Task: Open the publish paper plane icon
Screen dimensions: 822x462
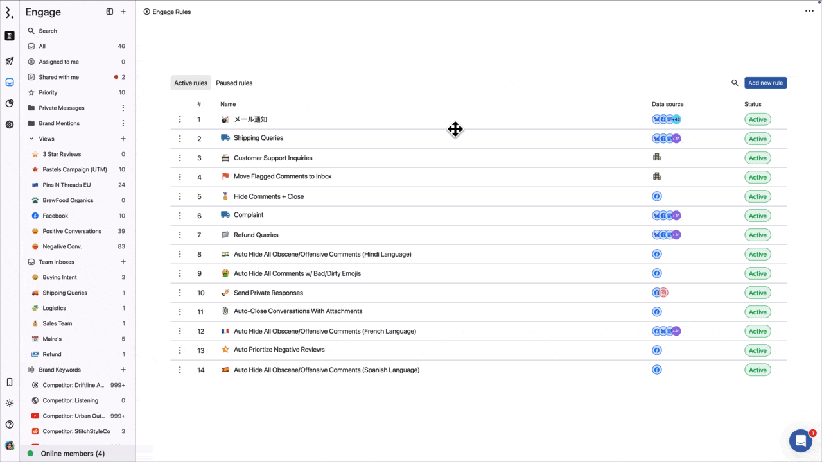Action: click(x=10, y=62)
